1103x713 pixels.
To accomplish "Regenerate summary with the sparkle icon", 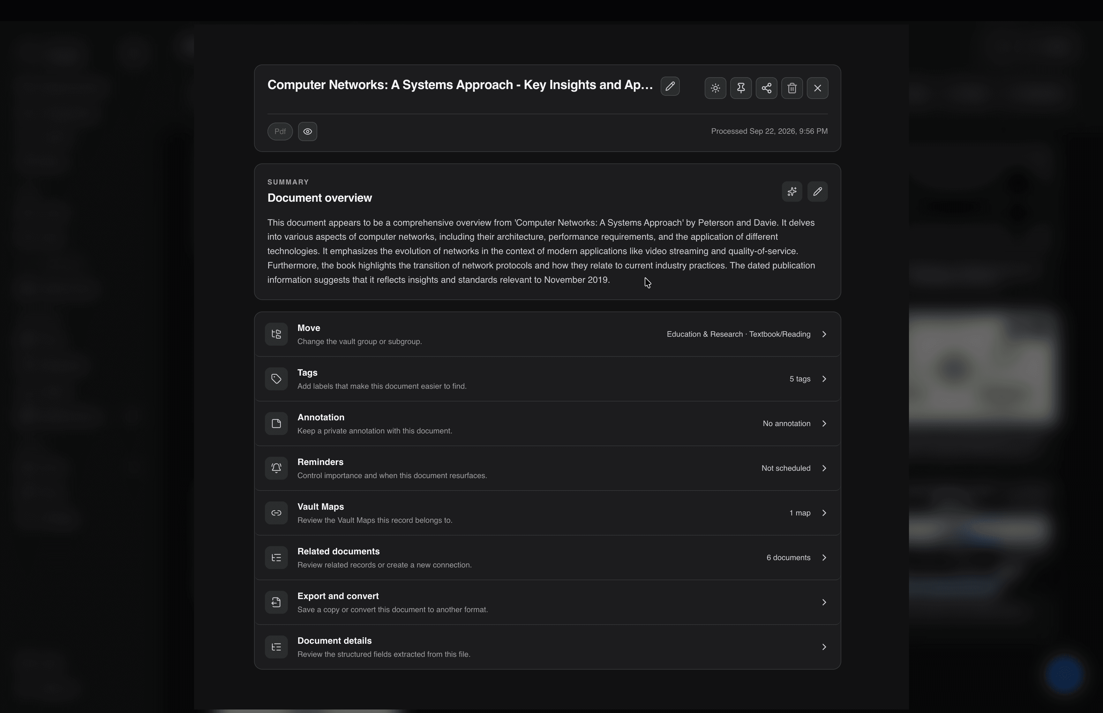I will click(792, 192).
